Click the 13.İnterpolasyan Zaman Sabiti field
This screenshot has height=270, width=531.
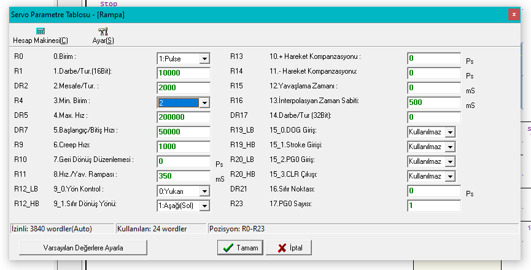point(433,102)
